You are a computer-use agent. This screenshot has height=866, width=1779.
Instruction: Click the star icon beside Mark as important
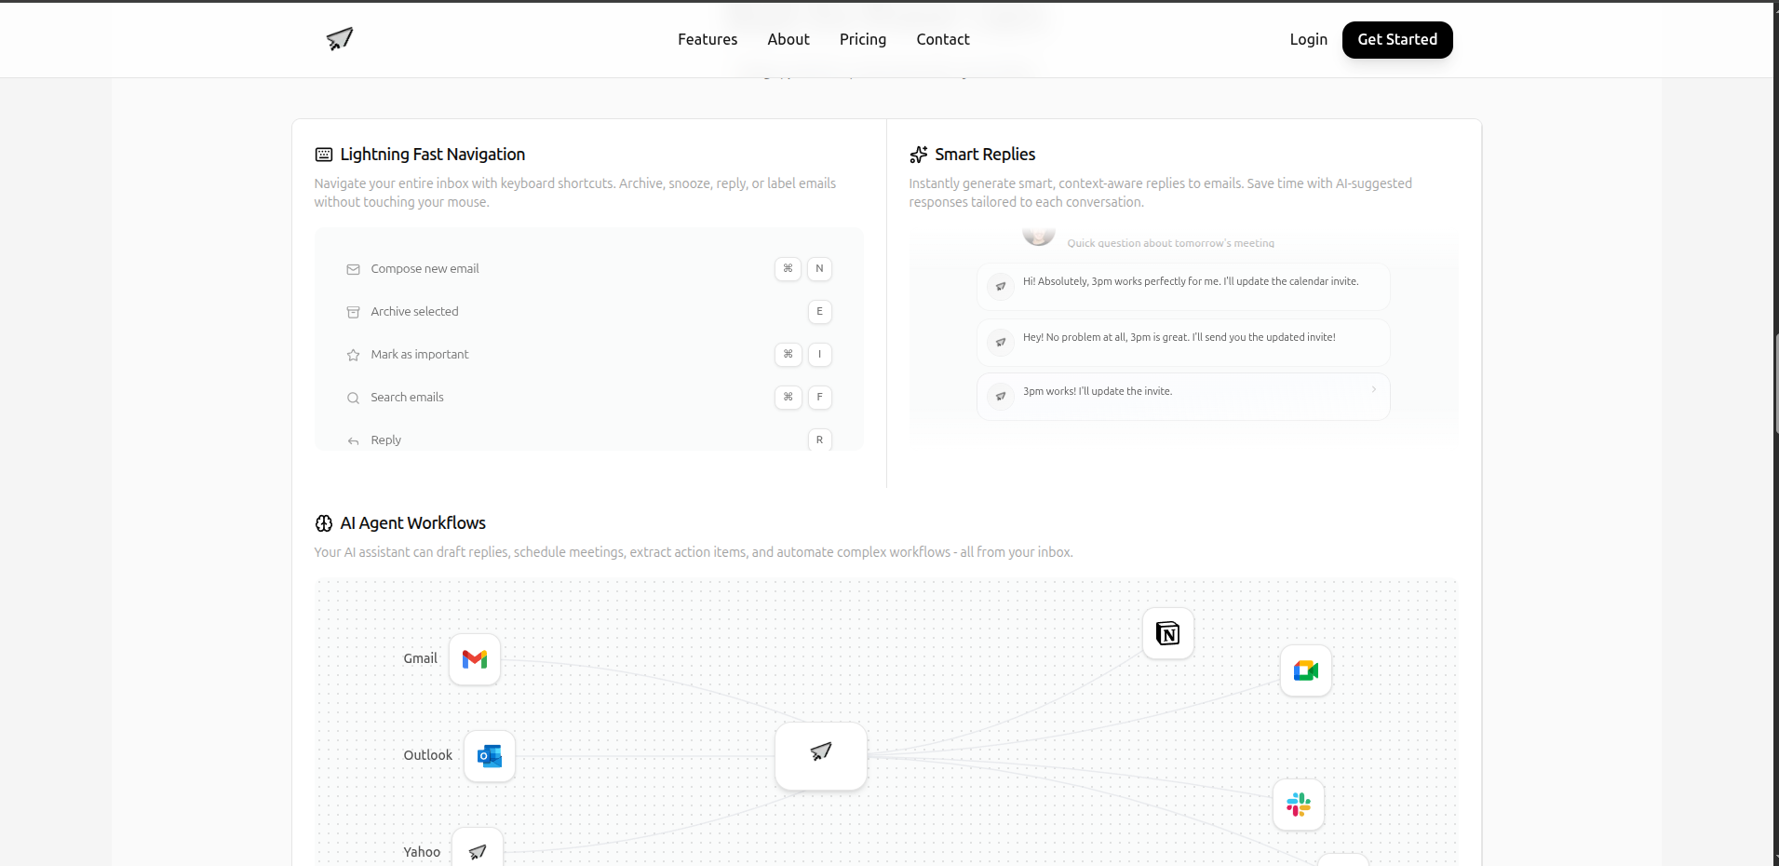[353, 355]
